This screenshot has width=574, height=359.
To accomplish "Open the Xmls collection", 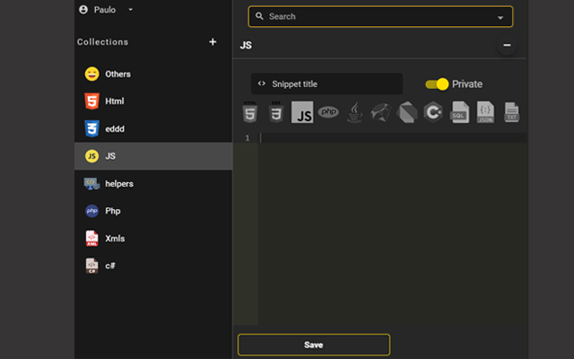I will tap(115, 238).
